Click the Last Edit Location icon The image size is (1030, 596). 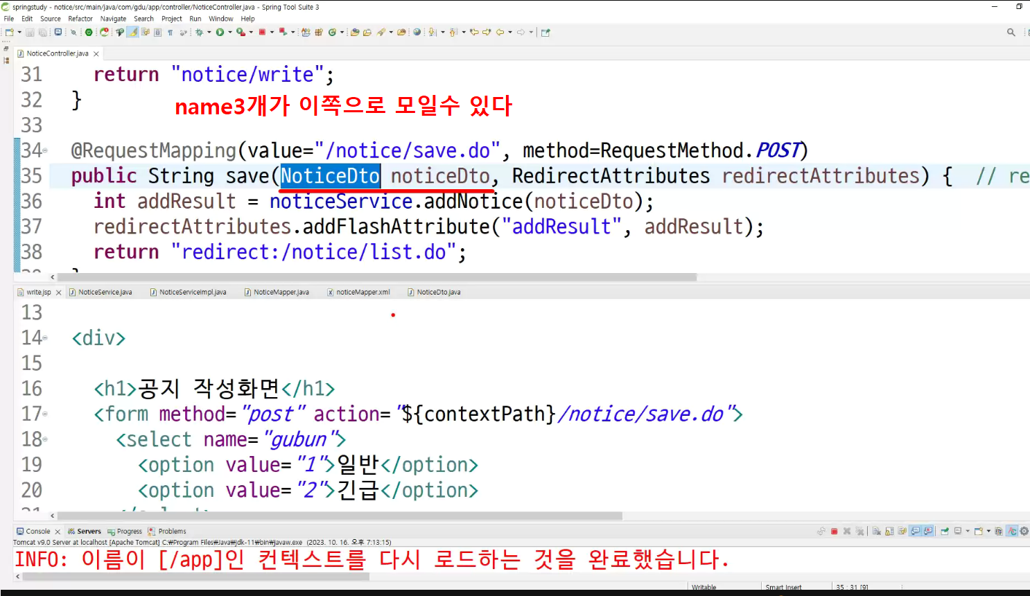click(474, 32)
